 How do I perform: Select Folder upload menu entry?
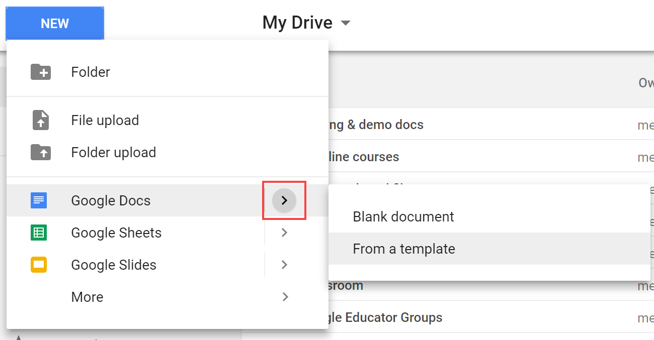click(x=112, y=152)
